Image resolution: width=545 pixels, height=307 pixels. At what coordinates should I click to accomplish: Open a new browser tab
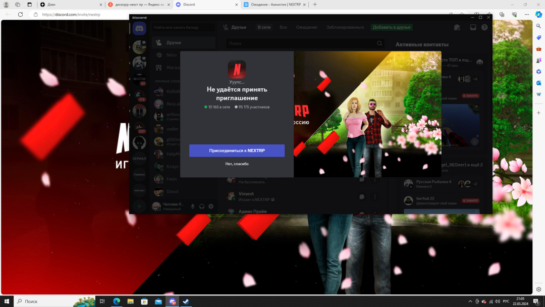coord(315,5)
